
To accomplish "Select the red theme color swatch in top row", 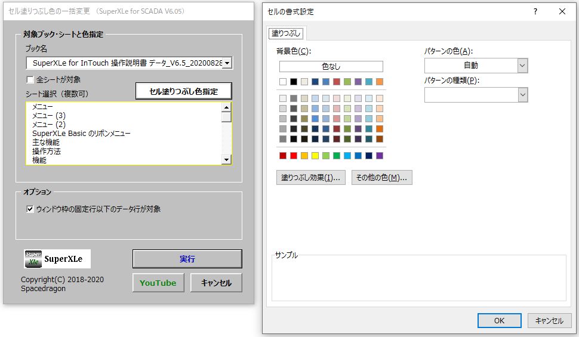I will point(337,82).
